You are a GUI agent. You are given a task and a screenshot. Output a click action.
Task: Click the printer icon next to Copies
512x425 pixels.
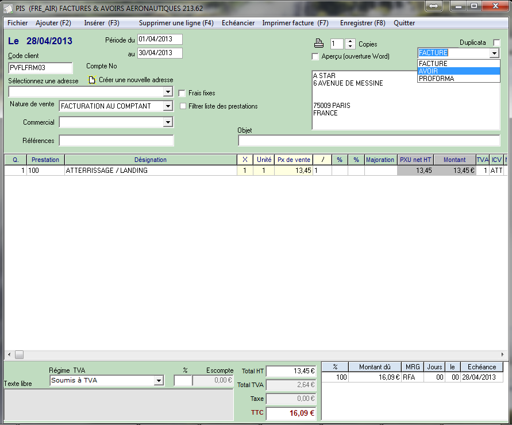pyautogui.click(x=318, y=44)
